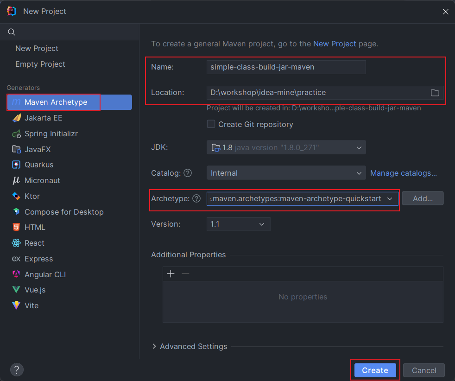Click the Archetype help question mark icon
This screenshot has width=455, height=381.
(x=196, y=198)
